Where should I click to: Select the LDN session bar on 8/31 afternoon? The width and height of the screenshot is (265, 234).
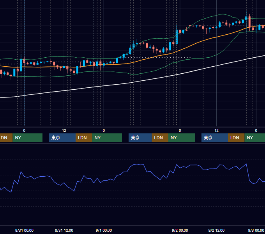pos(84,138)
